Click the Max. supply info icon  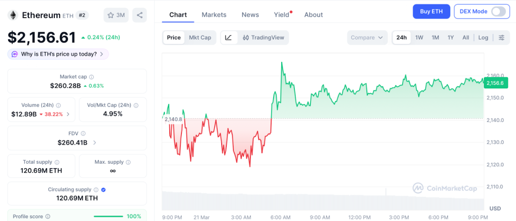point(128,162)
